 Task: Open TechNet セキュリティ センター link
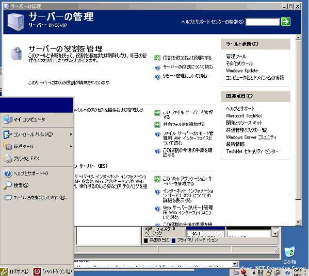(x=252, y=151)
